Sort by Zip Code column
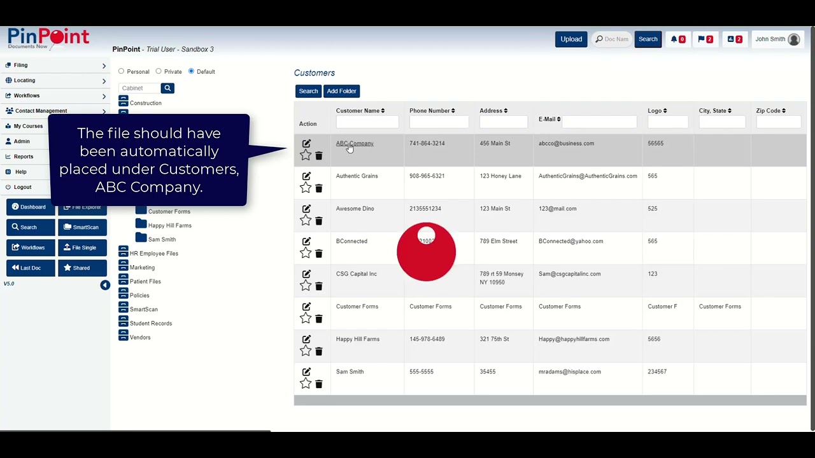815x458 pixels. tap(771, 111)
